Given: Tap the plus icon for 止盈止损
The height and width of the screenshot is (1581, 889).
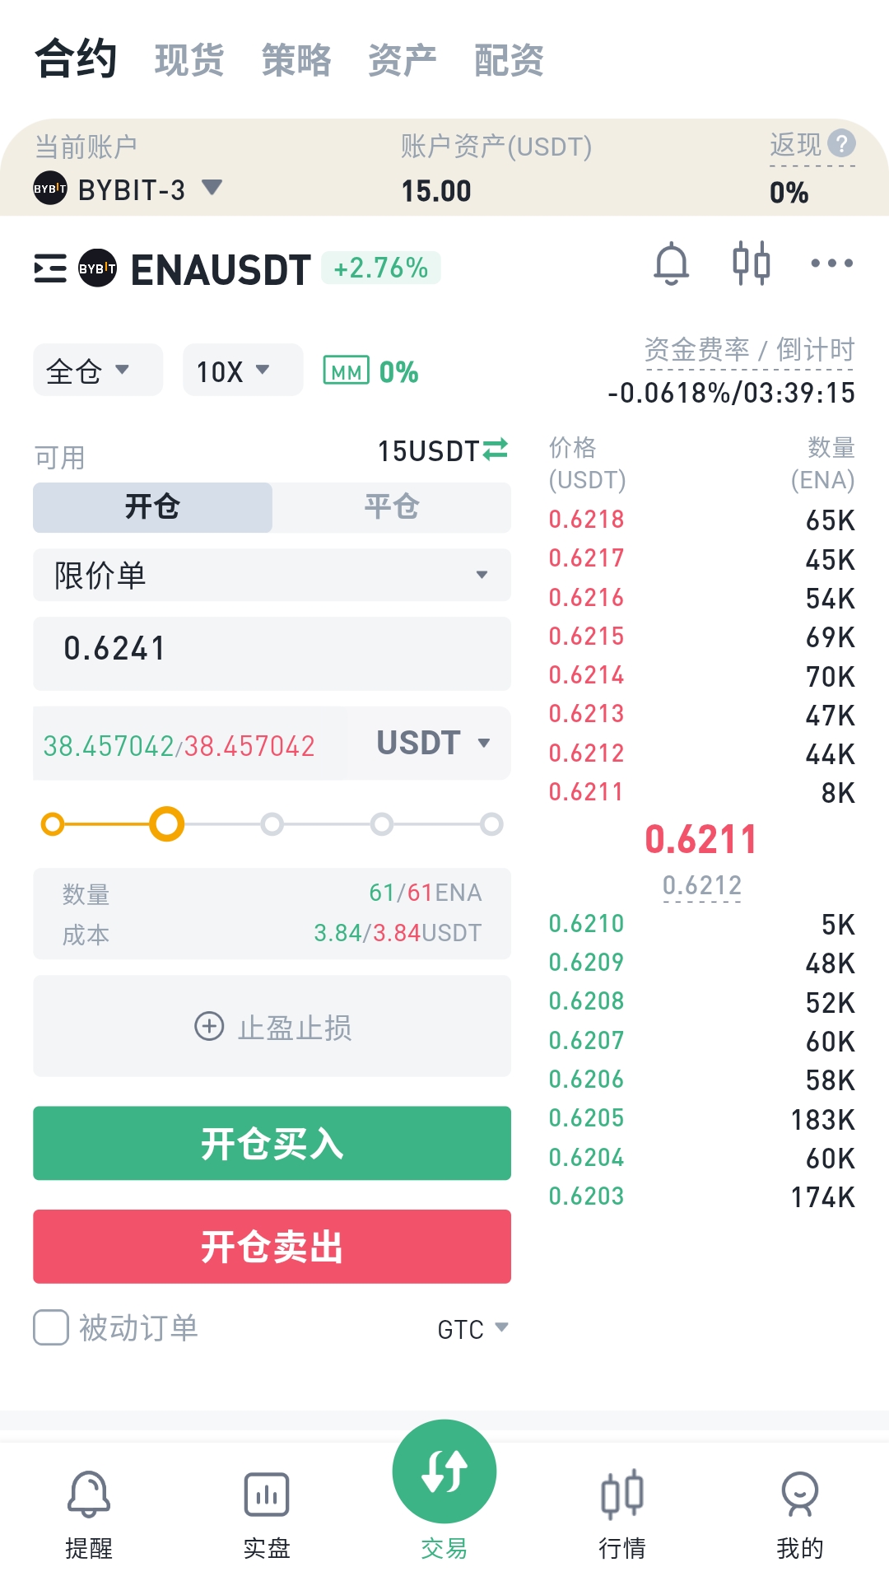Looking at the screenshot, I should tap(209, 1026).
